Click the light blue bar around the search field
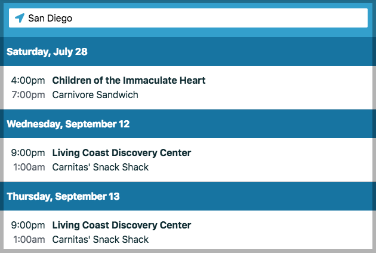Viewport: 376px width, 253px height. pos(191,32)
